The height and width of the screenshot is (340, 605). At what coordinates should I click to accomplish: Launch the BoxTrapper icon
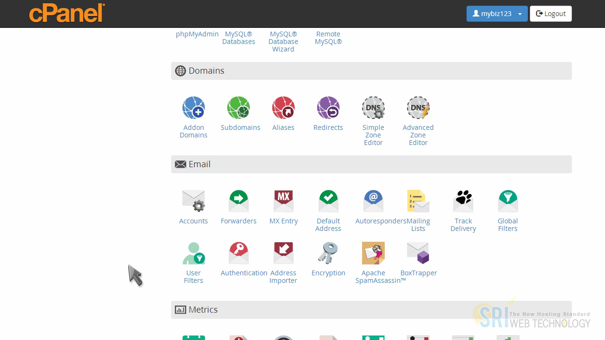pos(418,253)
